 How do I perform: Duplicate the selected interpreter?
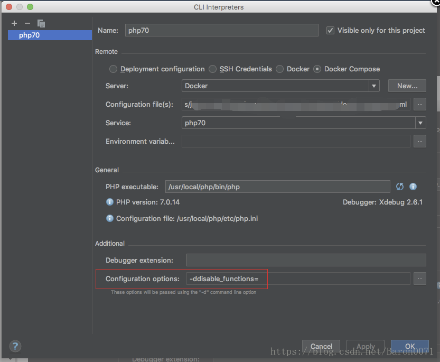coord(41,23)
